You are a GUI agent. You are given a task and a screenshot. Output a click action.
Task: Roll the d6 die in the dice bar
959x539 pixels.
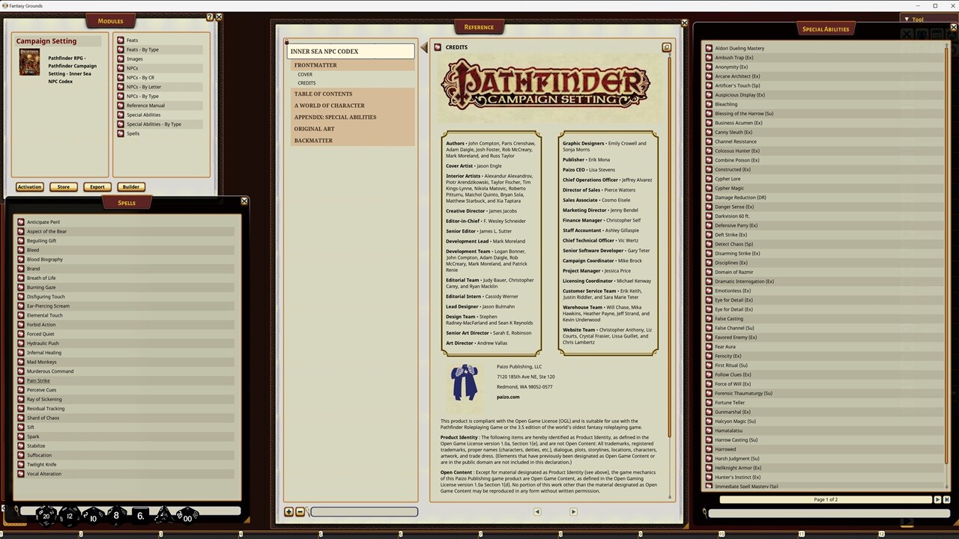(139, 516)
